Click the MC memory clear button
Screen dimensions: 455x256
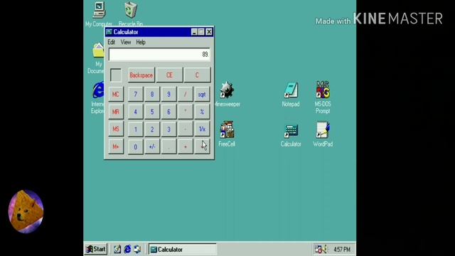tap(116, 95)
